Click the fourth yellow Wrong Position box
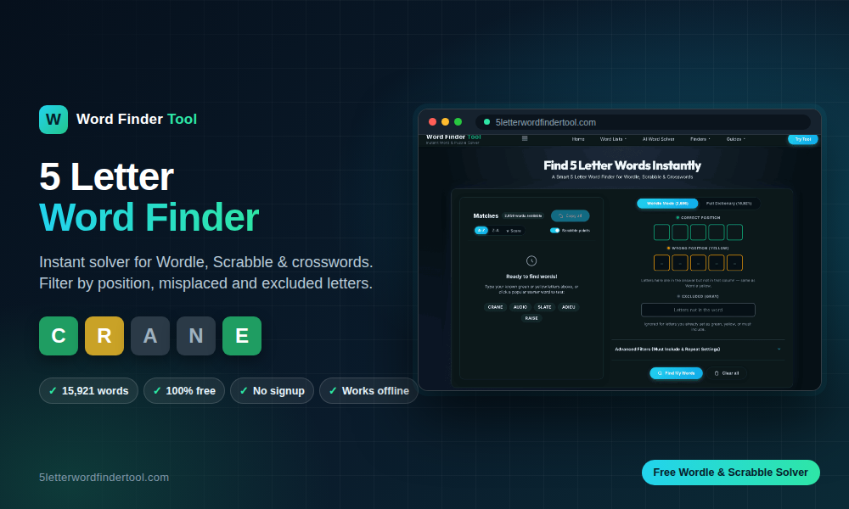 (716, 263)
